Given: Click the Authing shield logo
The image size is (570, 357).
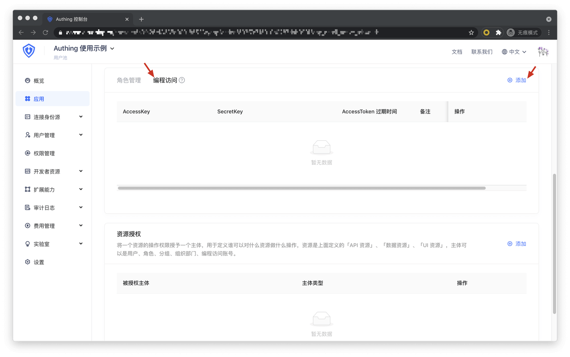Looking at the screenshot, I should click(29, 51).
